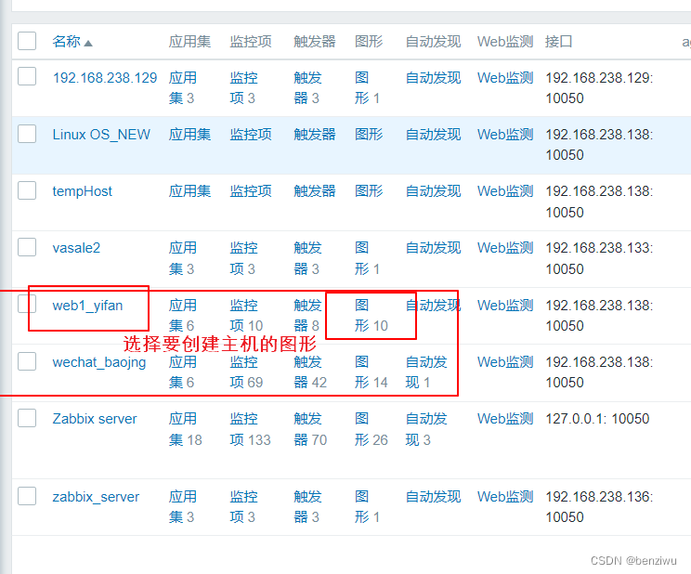Click the Web监测 column header
The image size is (691, 574).
pos(505,42)
